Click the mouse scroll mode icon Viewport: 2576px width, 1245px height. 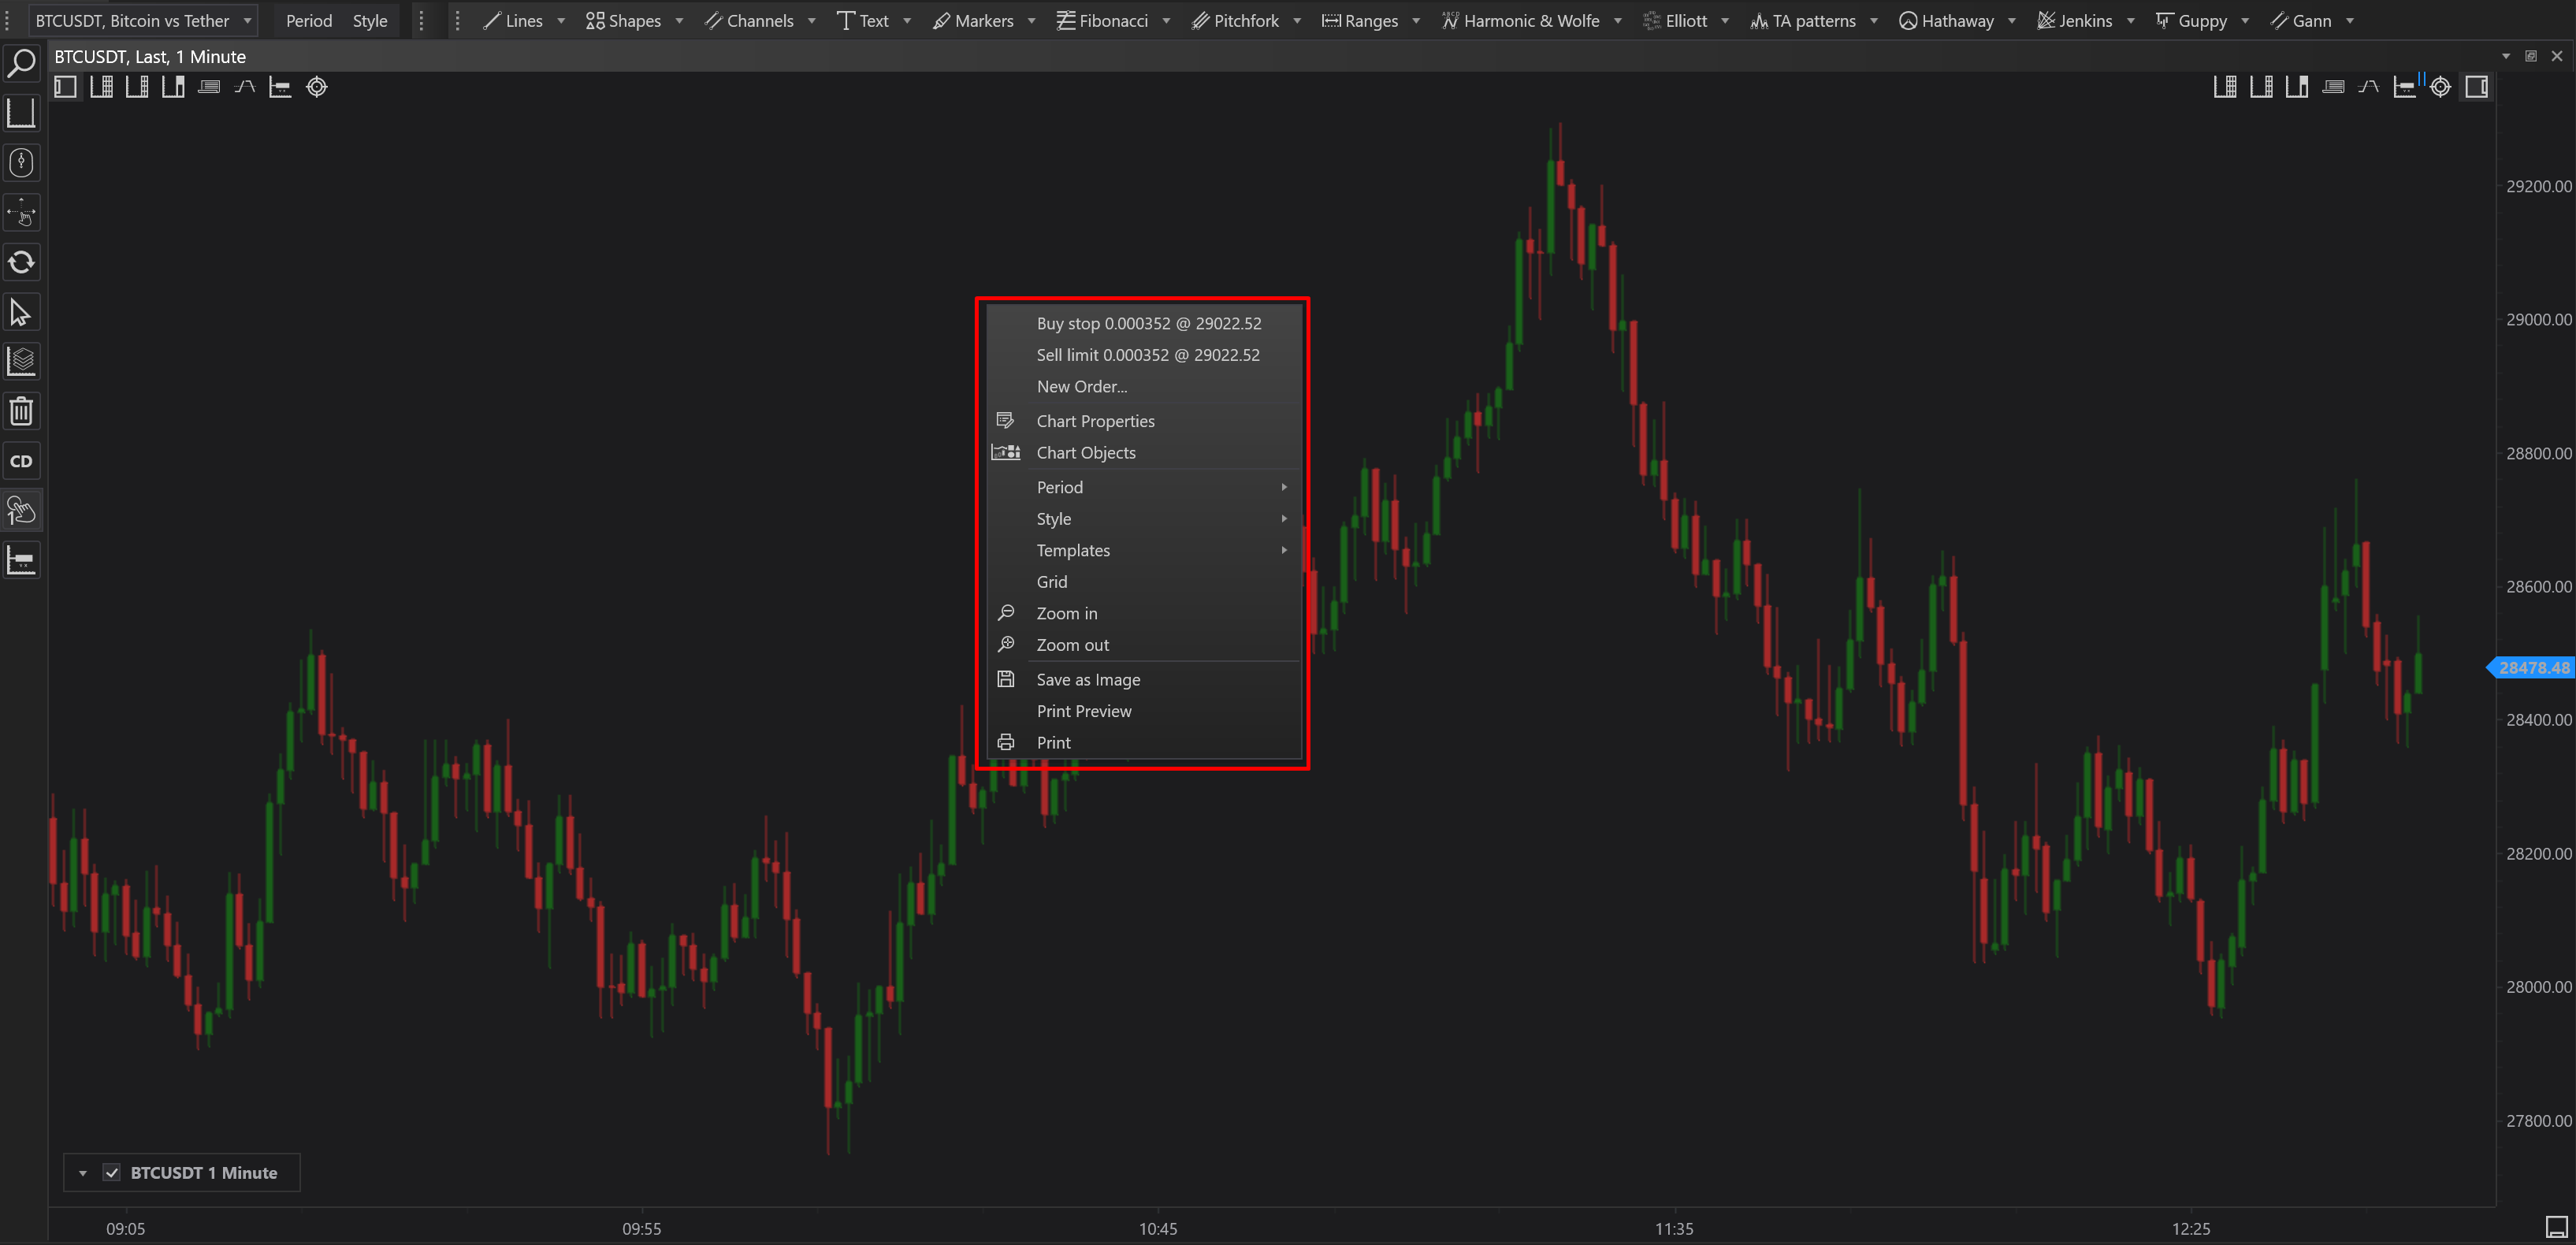(21, 162)
